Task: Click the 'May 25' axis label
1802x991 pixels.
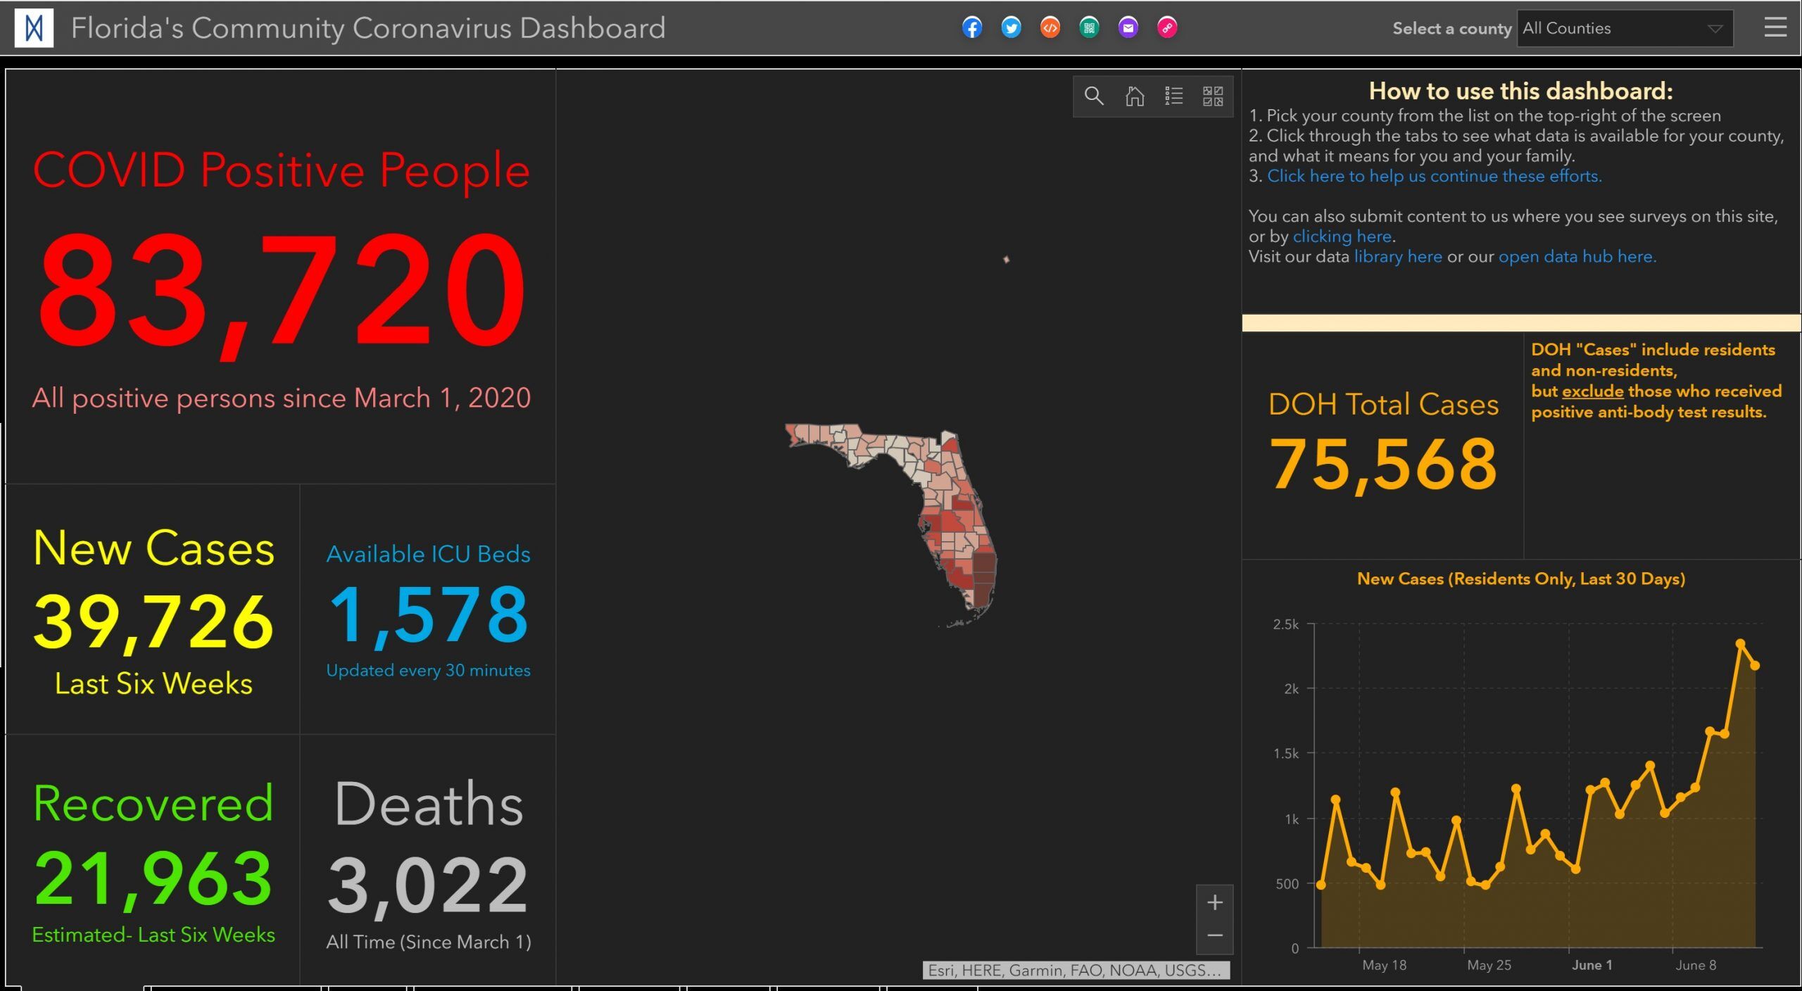Action: tap(1489, 965)
